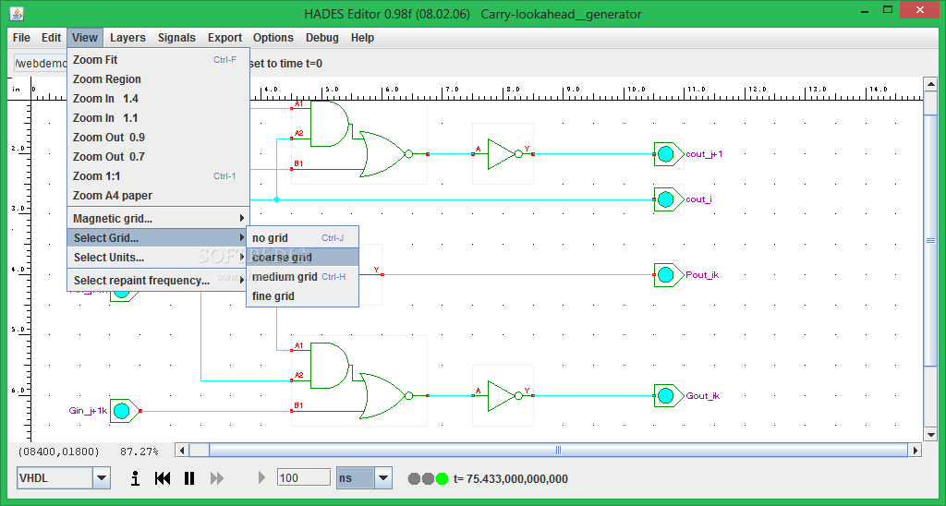Viewport: 946px width, 506px height.
Task: Select Zoom Out 0.9 entry
Action: [158, 137]
